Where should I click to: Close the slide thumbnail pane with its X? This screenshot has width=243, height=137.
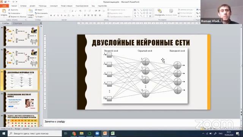click(x=41, y=23)
